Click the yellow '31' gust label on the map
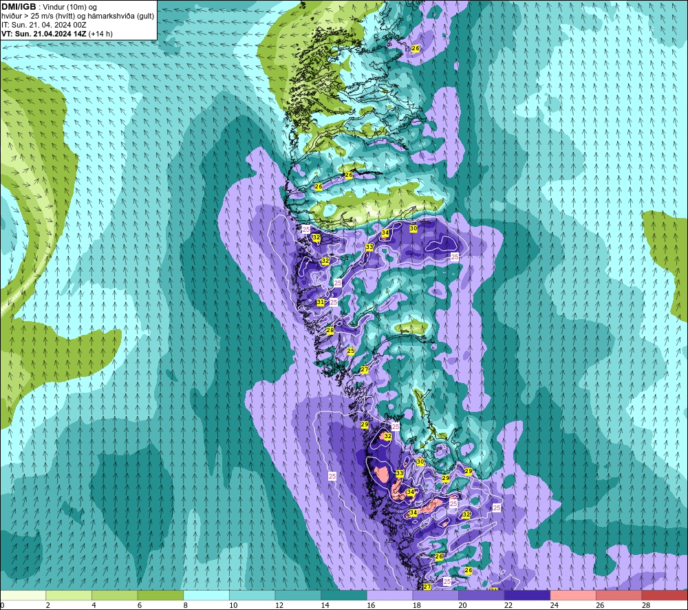This screenshot has width=688, height=610. point(321,302)
